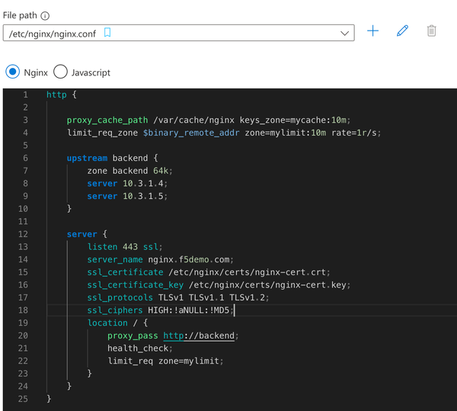The width and height of the screenshot is (457, 411).
Task: Delete the file using trash icon
Action: point(432,31)
